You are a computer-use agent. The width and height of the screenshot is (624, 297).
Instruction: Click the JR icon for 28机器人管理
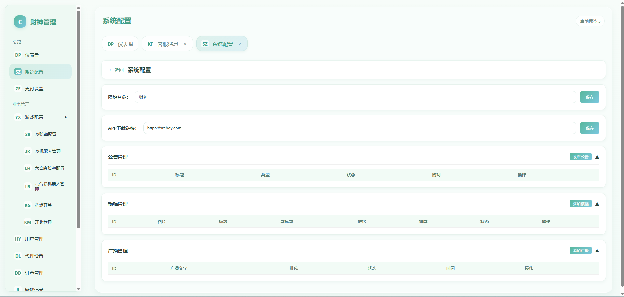pos(28,151)
